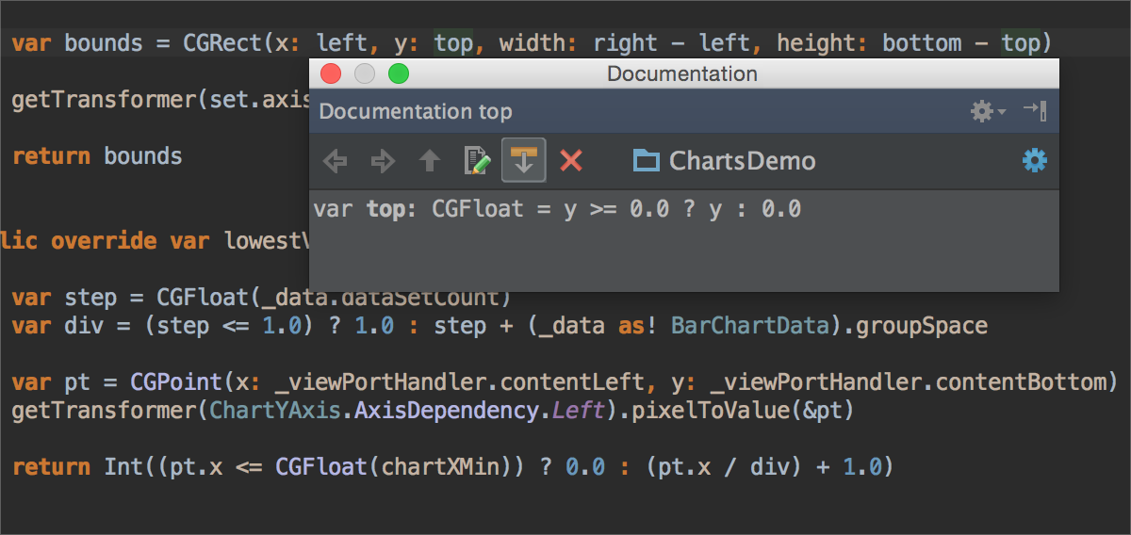Toggle the auto-update from source button
The height and width of the screenshot is (535, 1131).
tap(524, 161)
